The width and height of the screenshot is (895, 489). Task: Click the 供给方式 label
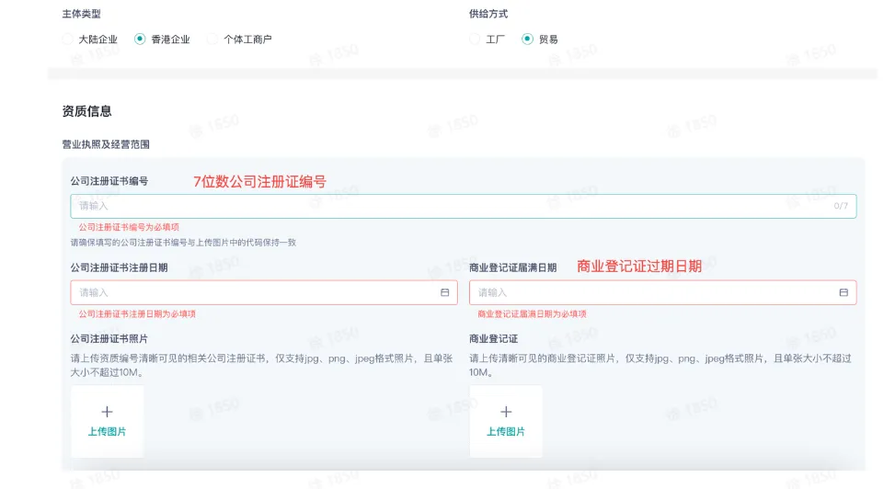(x=488, y=14)
